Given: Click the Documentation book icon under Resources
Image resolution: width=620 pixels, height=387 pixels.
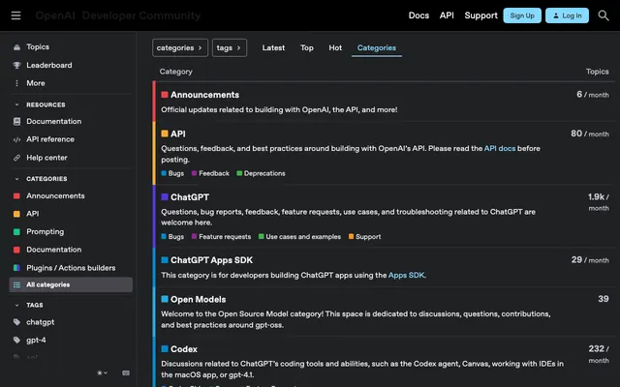Looking at the screenshot, I should [x=16, y=121].
